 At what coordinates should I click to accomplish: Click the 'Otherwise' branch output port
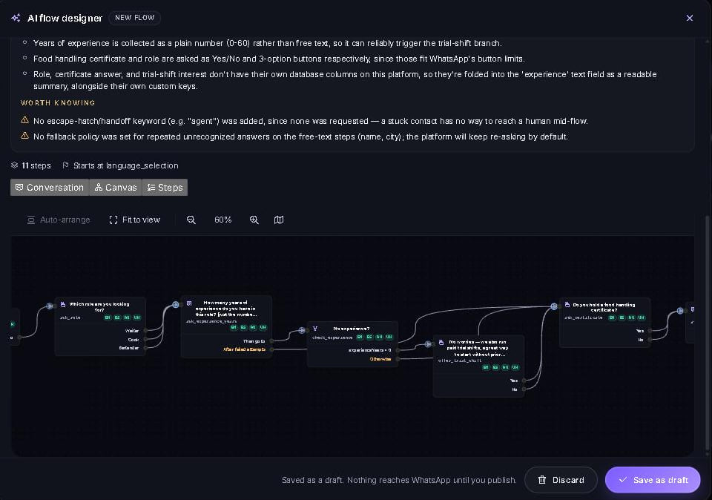pos(398,359)
